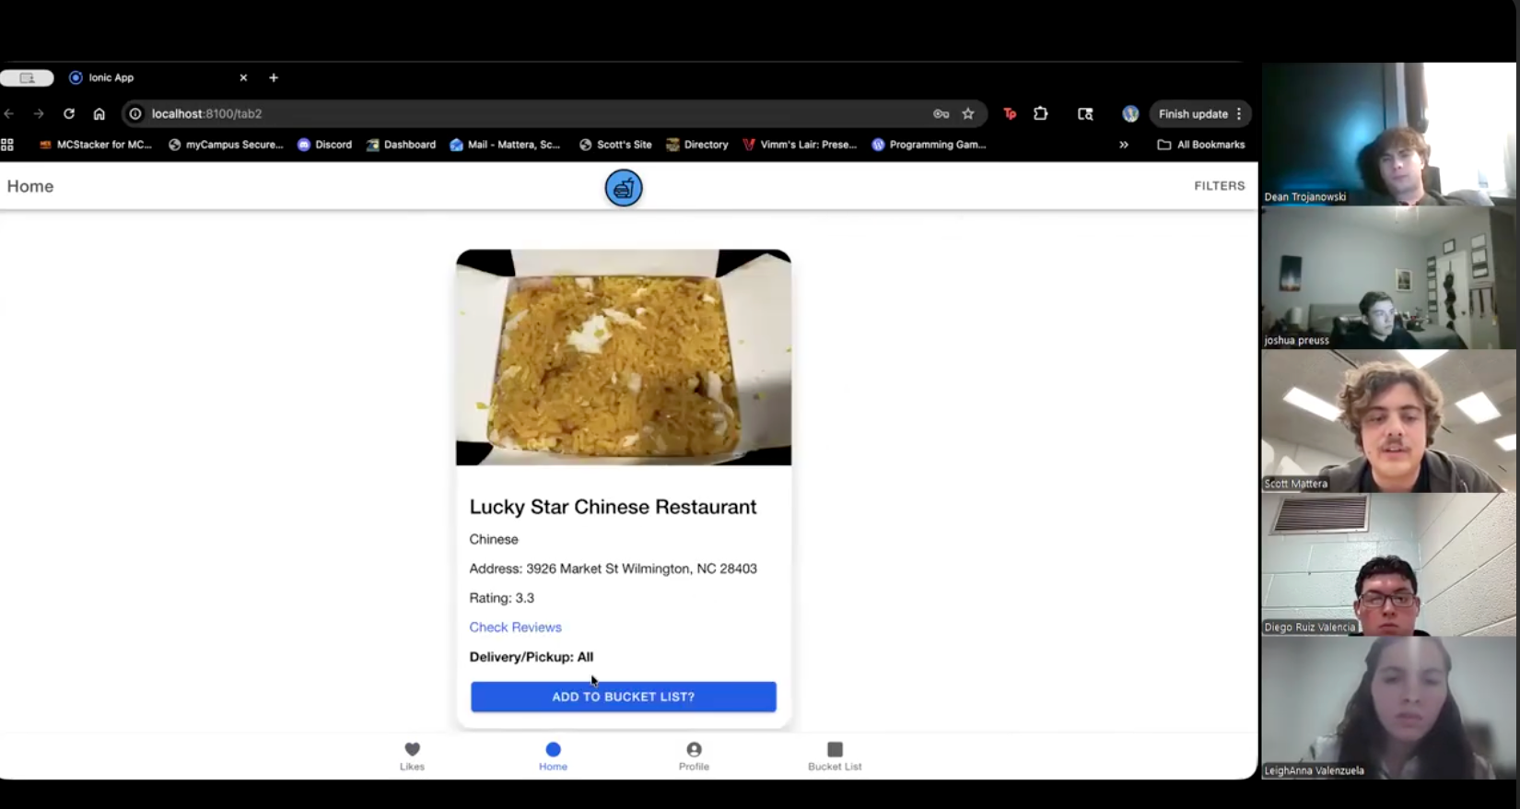Open the Extensions puzzle icon

click(1041, 114)
